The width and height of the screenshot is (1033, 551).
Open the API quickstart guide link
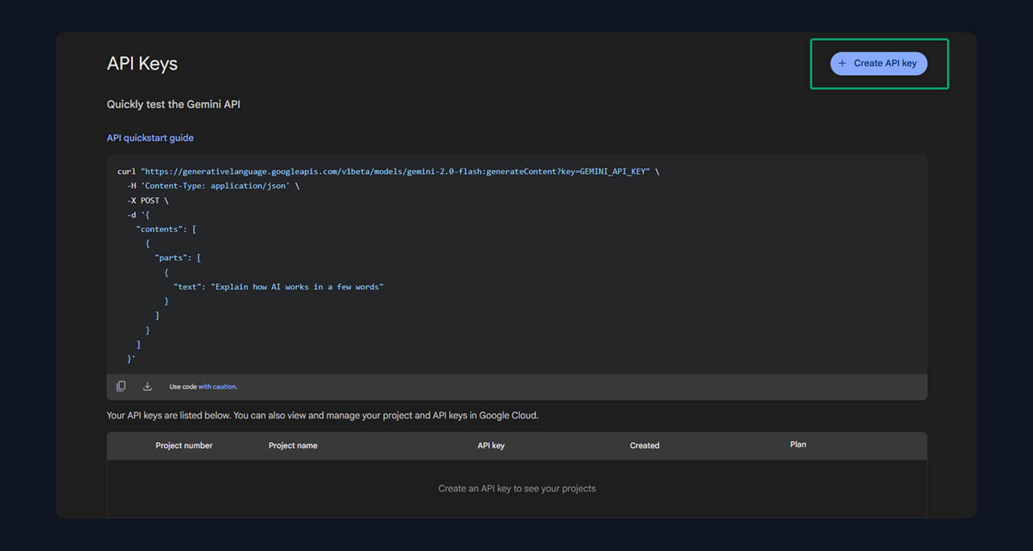(150, 138)
